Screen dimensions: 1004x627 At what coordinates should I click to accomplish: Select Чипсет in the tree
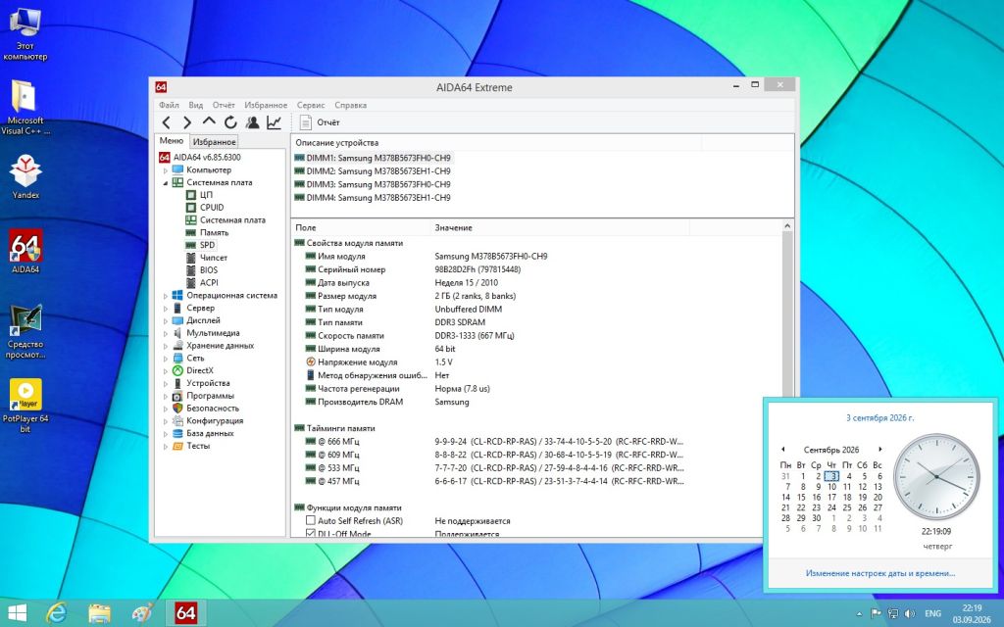[213, 258]
